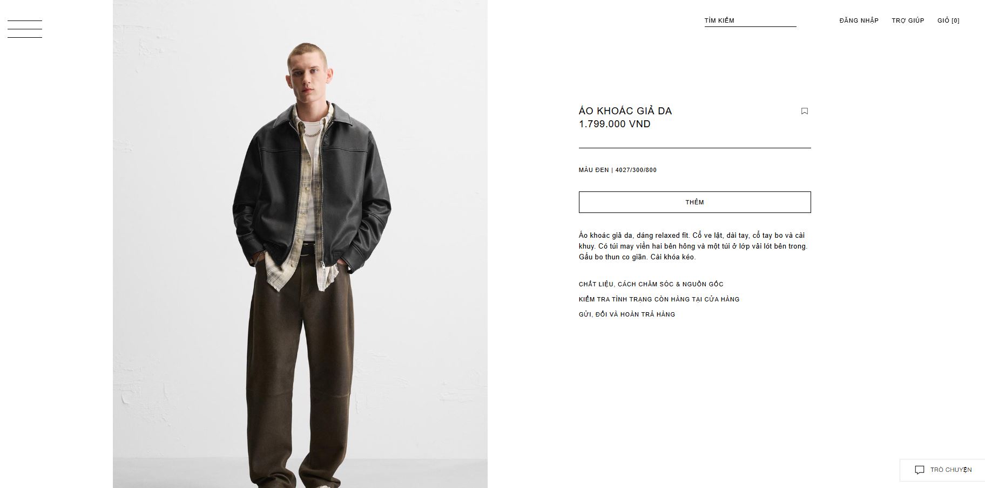Focus the TÌM KIẾM search field

click(x=750, y=20)
